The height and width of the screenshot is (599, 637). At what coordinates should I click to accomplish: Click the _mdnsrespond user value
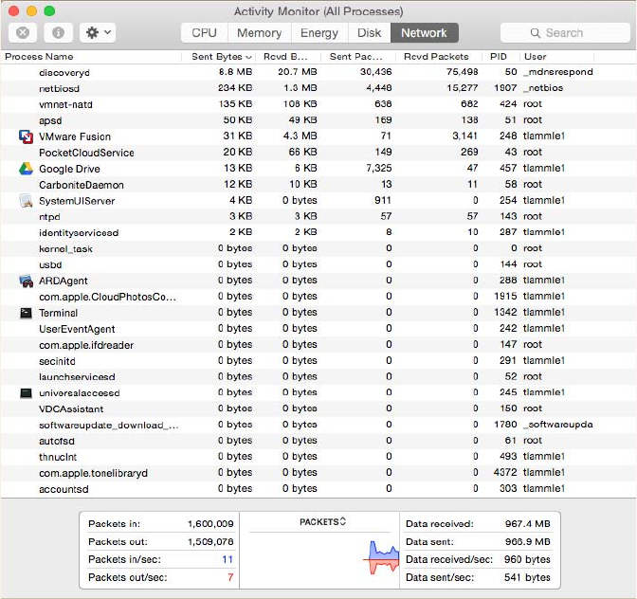point(557,72)
